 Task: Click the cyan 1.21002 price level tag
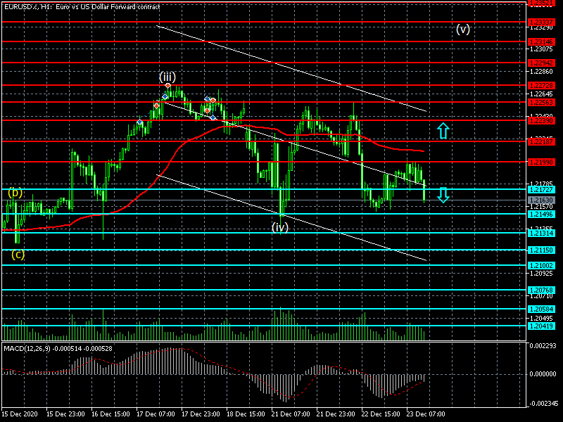pyautogui.click(x=541, y=266)
